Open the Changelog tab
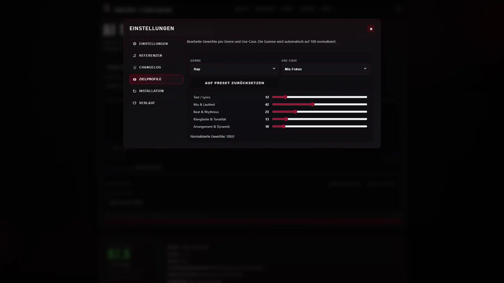This screenshot has width=504, height=283. [156, 67]
